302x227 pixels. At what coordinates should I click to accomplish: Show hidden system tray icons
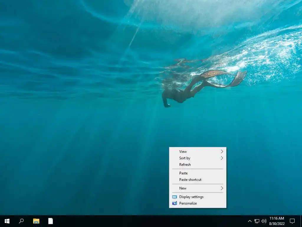(x=250, y=221)
